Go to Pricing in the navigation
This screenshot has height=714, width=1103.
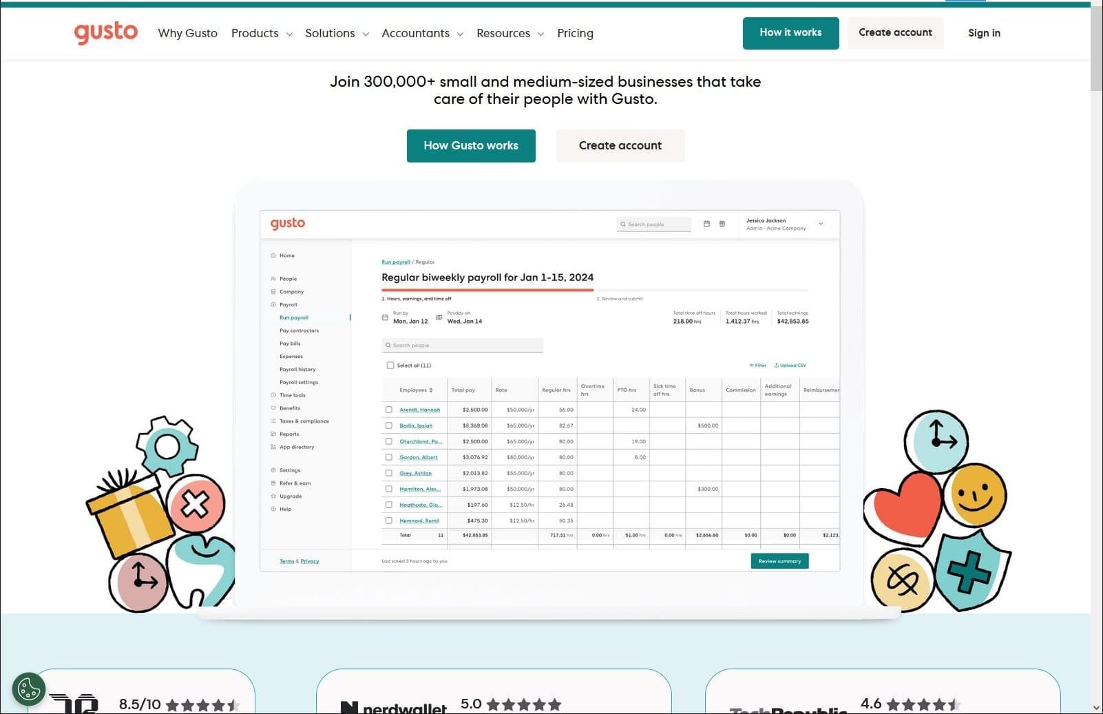[576, 33]
